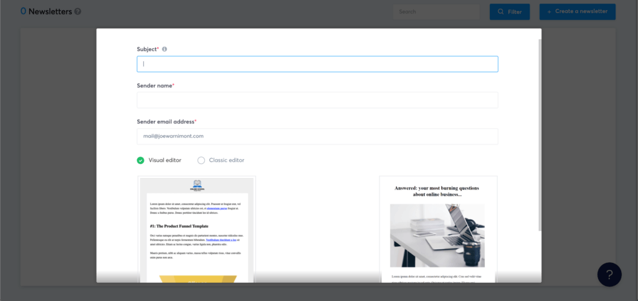
Task: Open the round question mark help widget
Action: (609, 274)
